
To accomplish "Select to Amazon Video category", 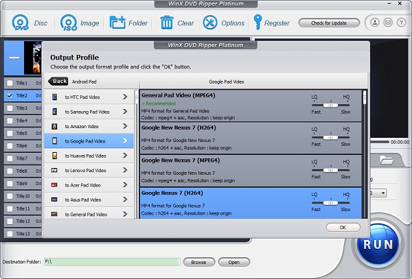I will click(89, 126).
